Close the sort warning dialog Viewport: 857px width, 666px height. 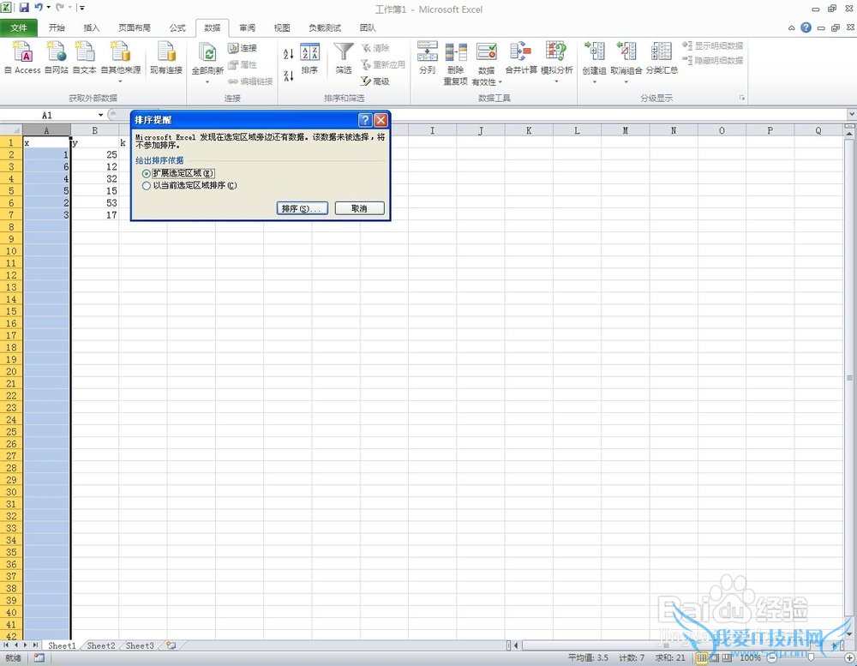(381, 120)
